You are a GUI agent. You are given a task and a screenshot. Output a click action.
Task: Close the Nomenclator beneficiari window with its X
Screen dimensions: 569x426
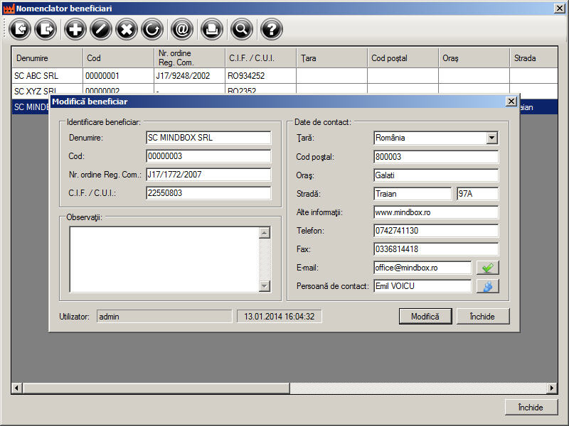[x=560, y=9]
